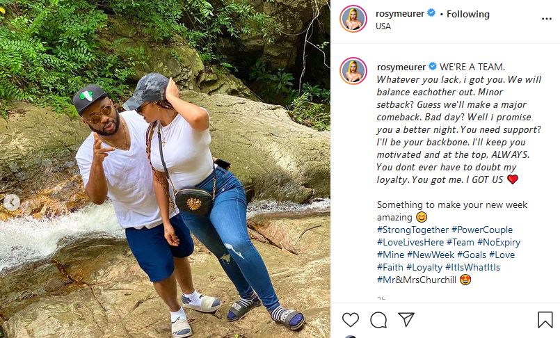Viewport: 560px width, 338px height.
Task: Open comment bubble icon
Action: [378, 319]
